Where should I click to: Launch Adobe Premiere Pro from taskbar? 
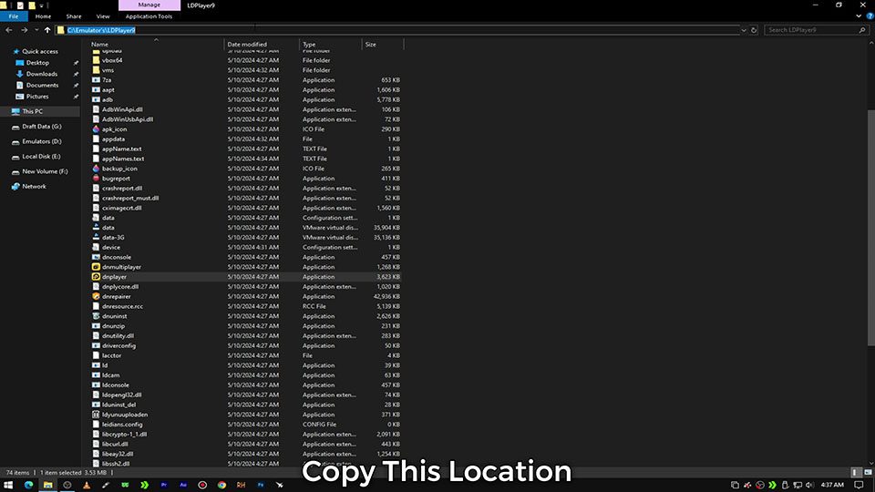point(163,486)
